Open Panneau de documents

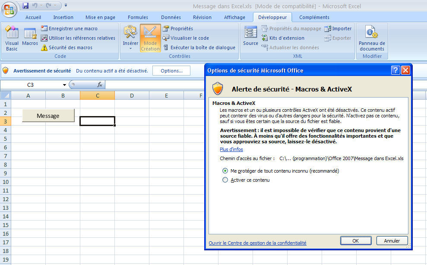click(372, 38)
